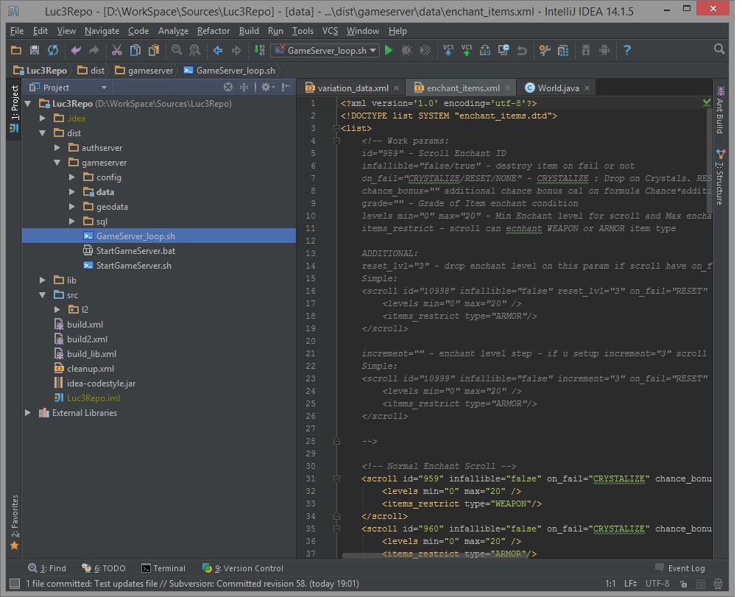Click the Save All toolbar icon
Viewport: 742px width, 597px height.
34,50
